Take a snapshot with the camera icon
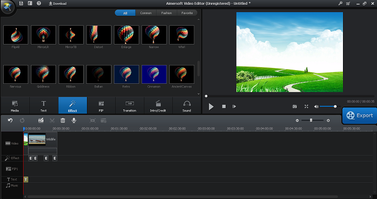 [294, 106]
